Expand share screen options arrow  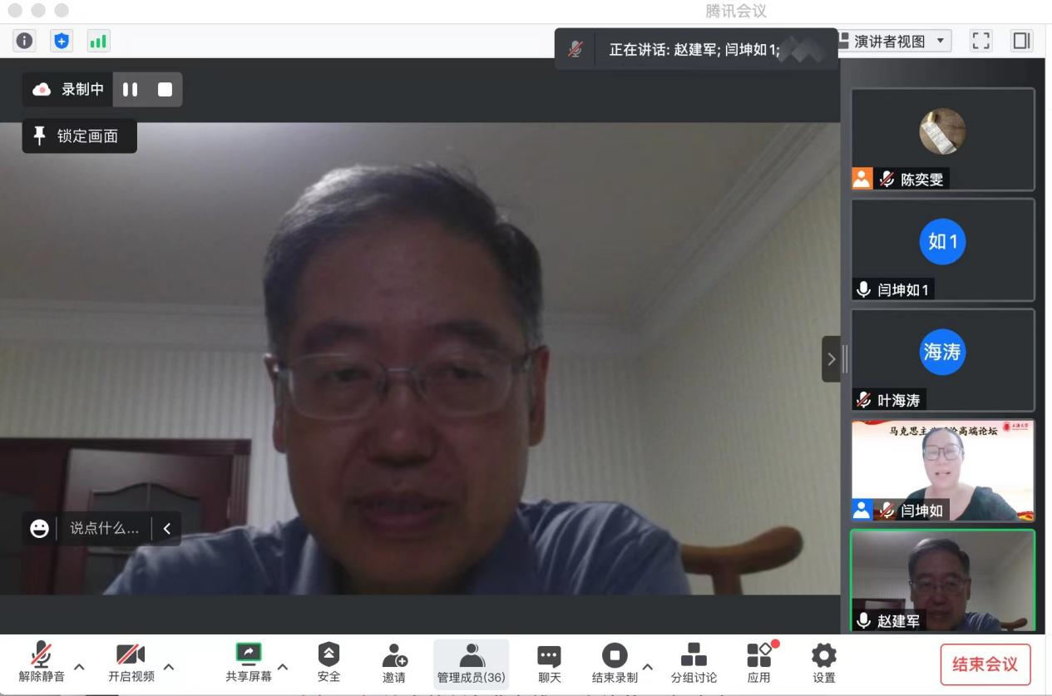tap(283, 666)
